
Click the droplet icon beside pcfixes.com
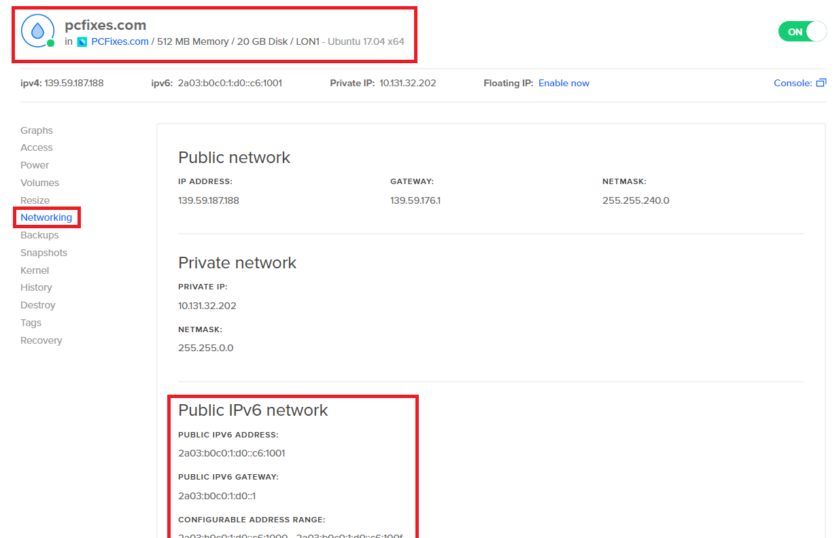[x=37, y=31]
